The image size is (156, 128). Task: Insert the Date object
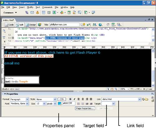(x=69, y=12)
